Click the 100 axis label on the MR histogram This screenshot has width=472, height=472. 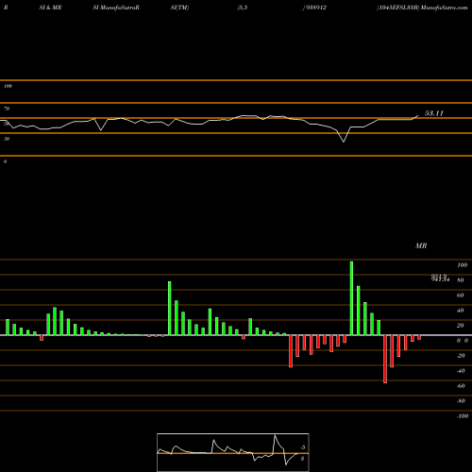(462, 265)
